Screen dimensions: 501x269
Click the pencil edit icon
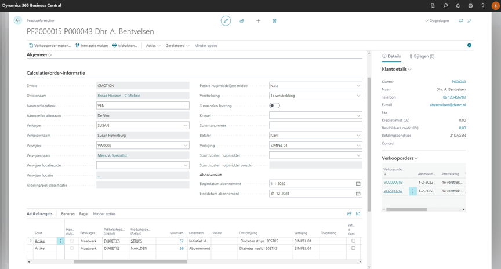[226, 21]
